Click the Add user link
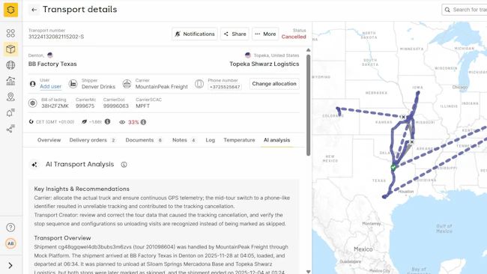This screenshot has height=274, width=487. click(x=51, y=87)
